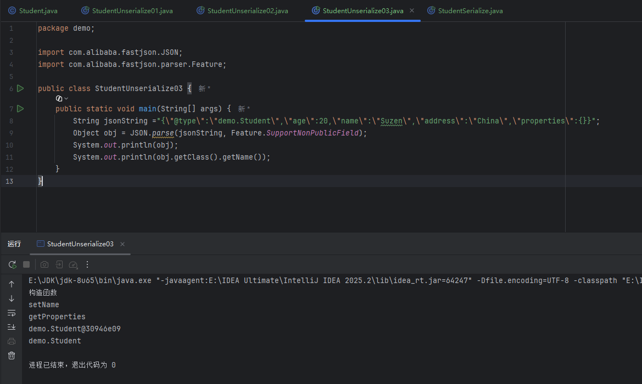Toggle soft-wrap in console

point(12,313)
